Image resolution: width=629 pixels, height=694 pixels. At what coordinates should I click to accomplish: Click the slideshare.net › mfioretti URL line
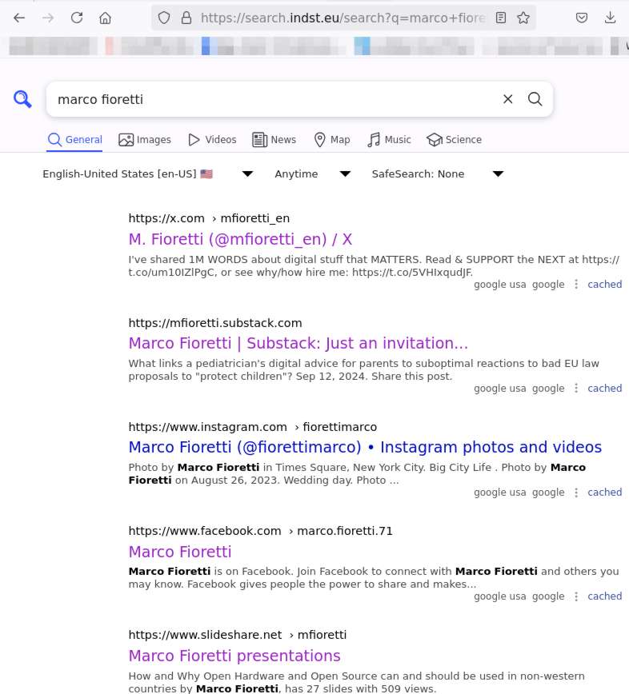pos(238,635)
